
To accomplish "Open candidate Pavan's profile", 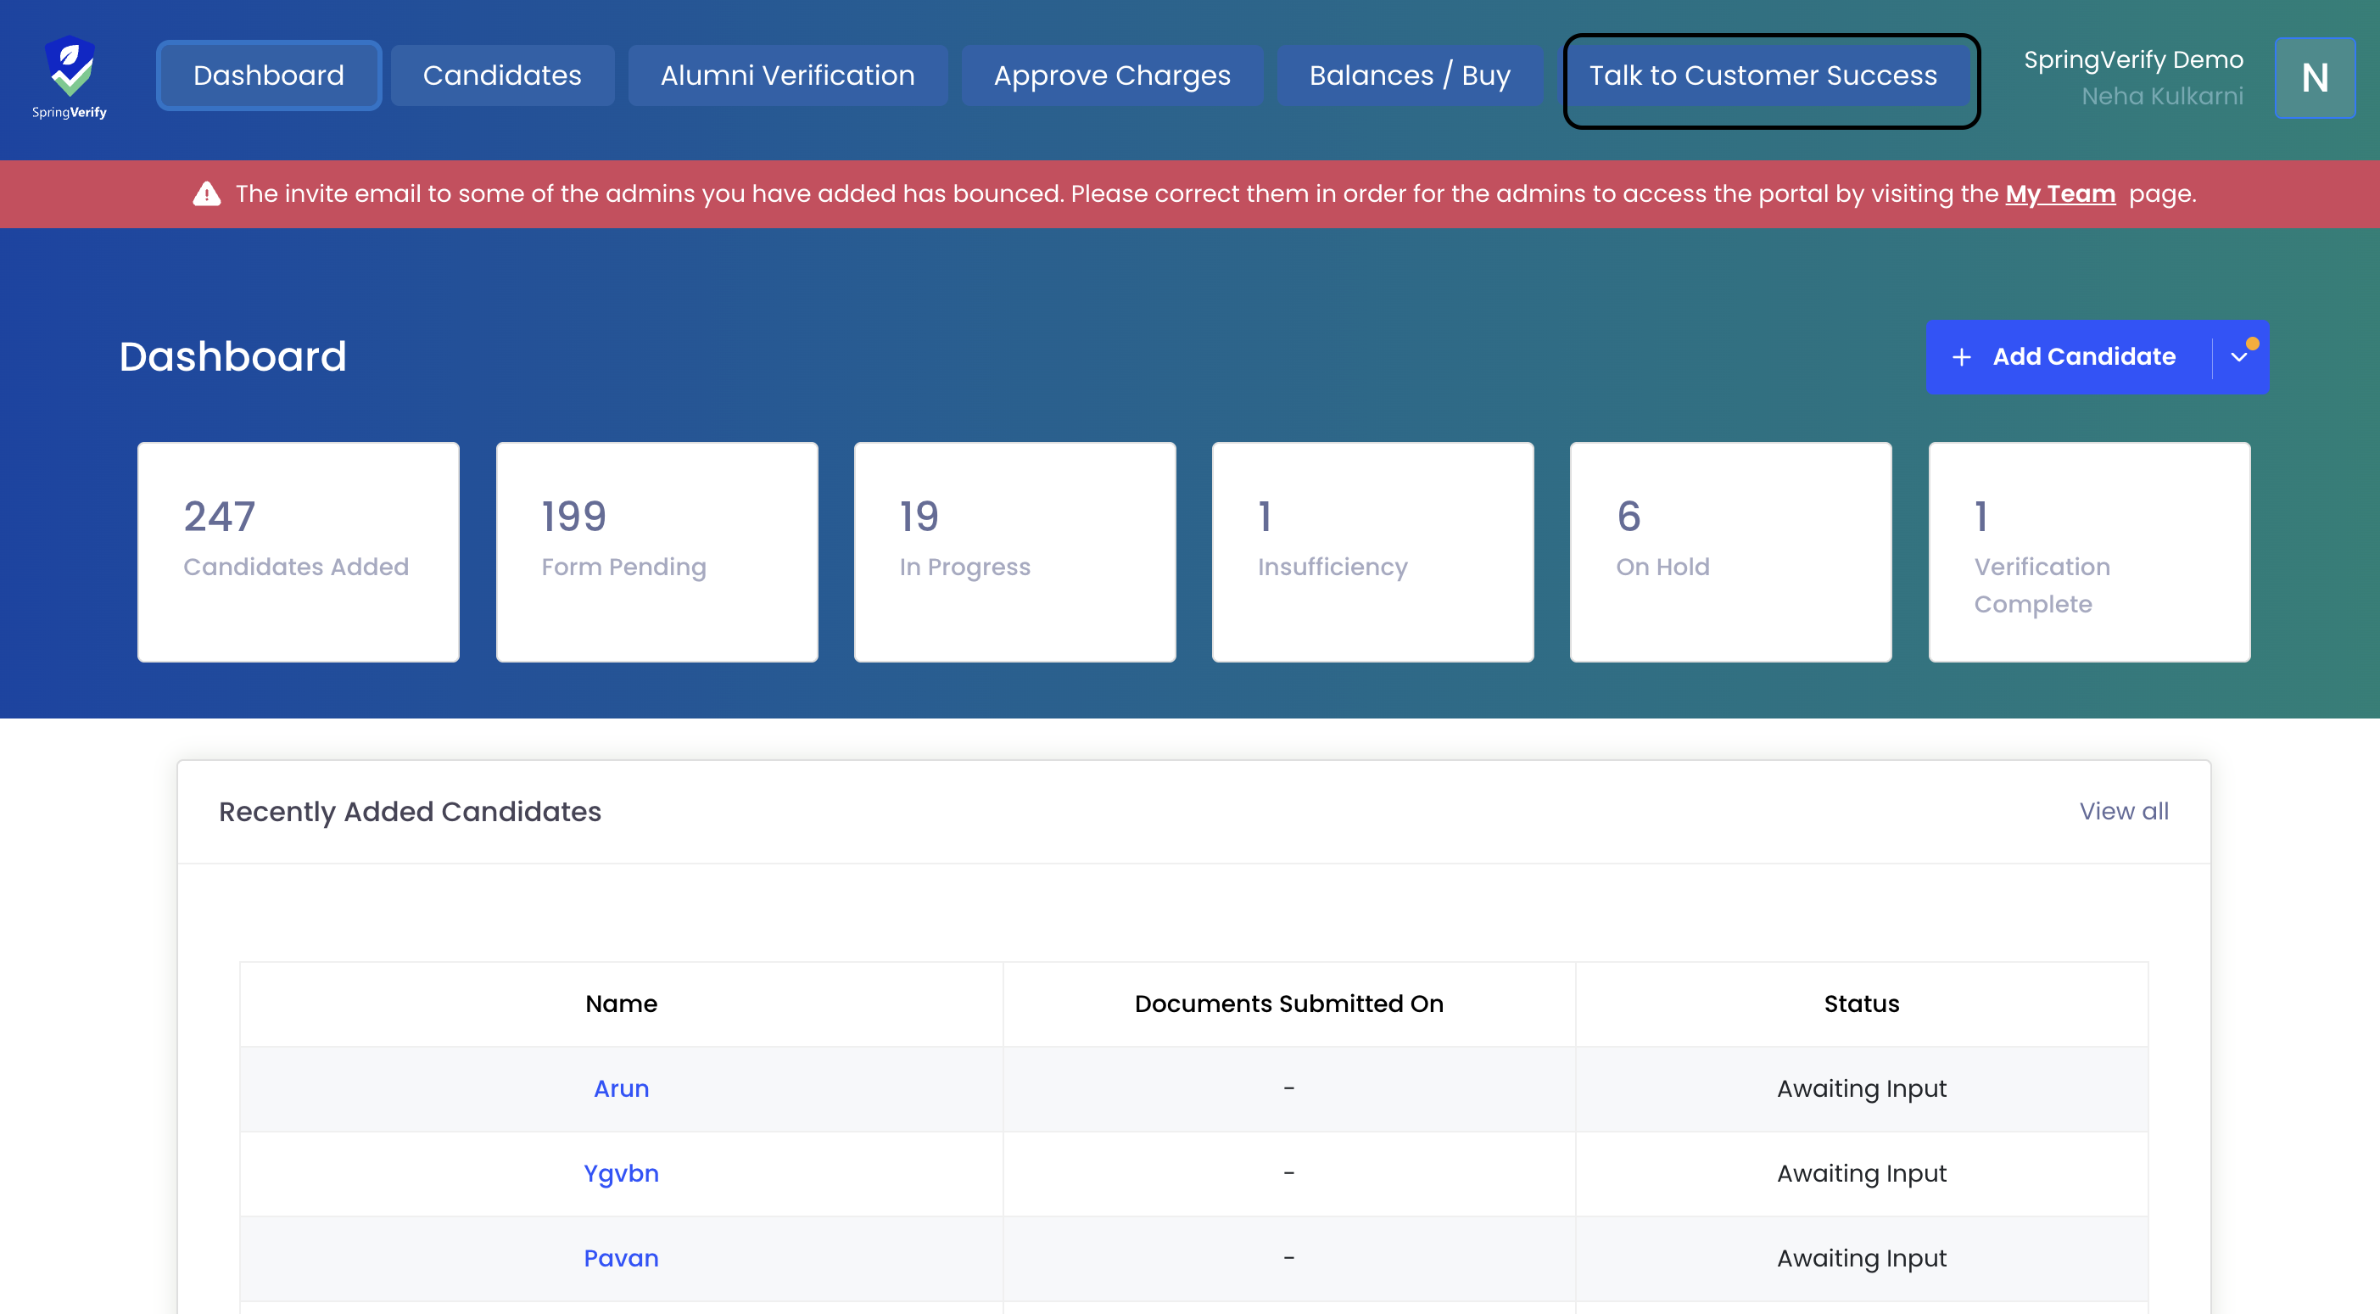I will pos(621,1258).
